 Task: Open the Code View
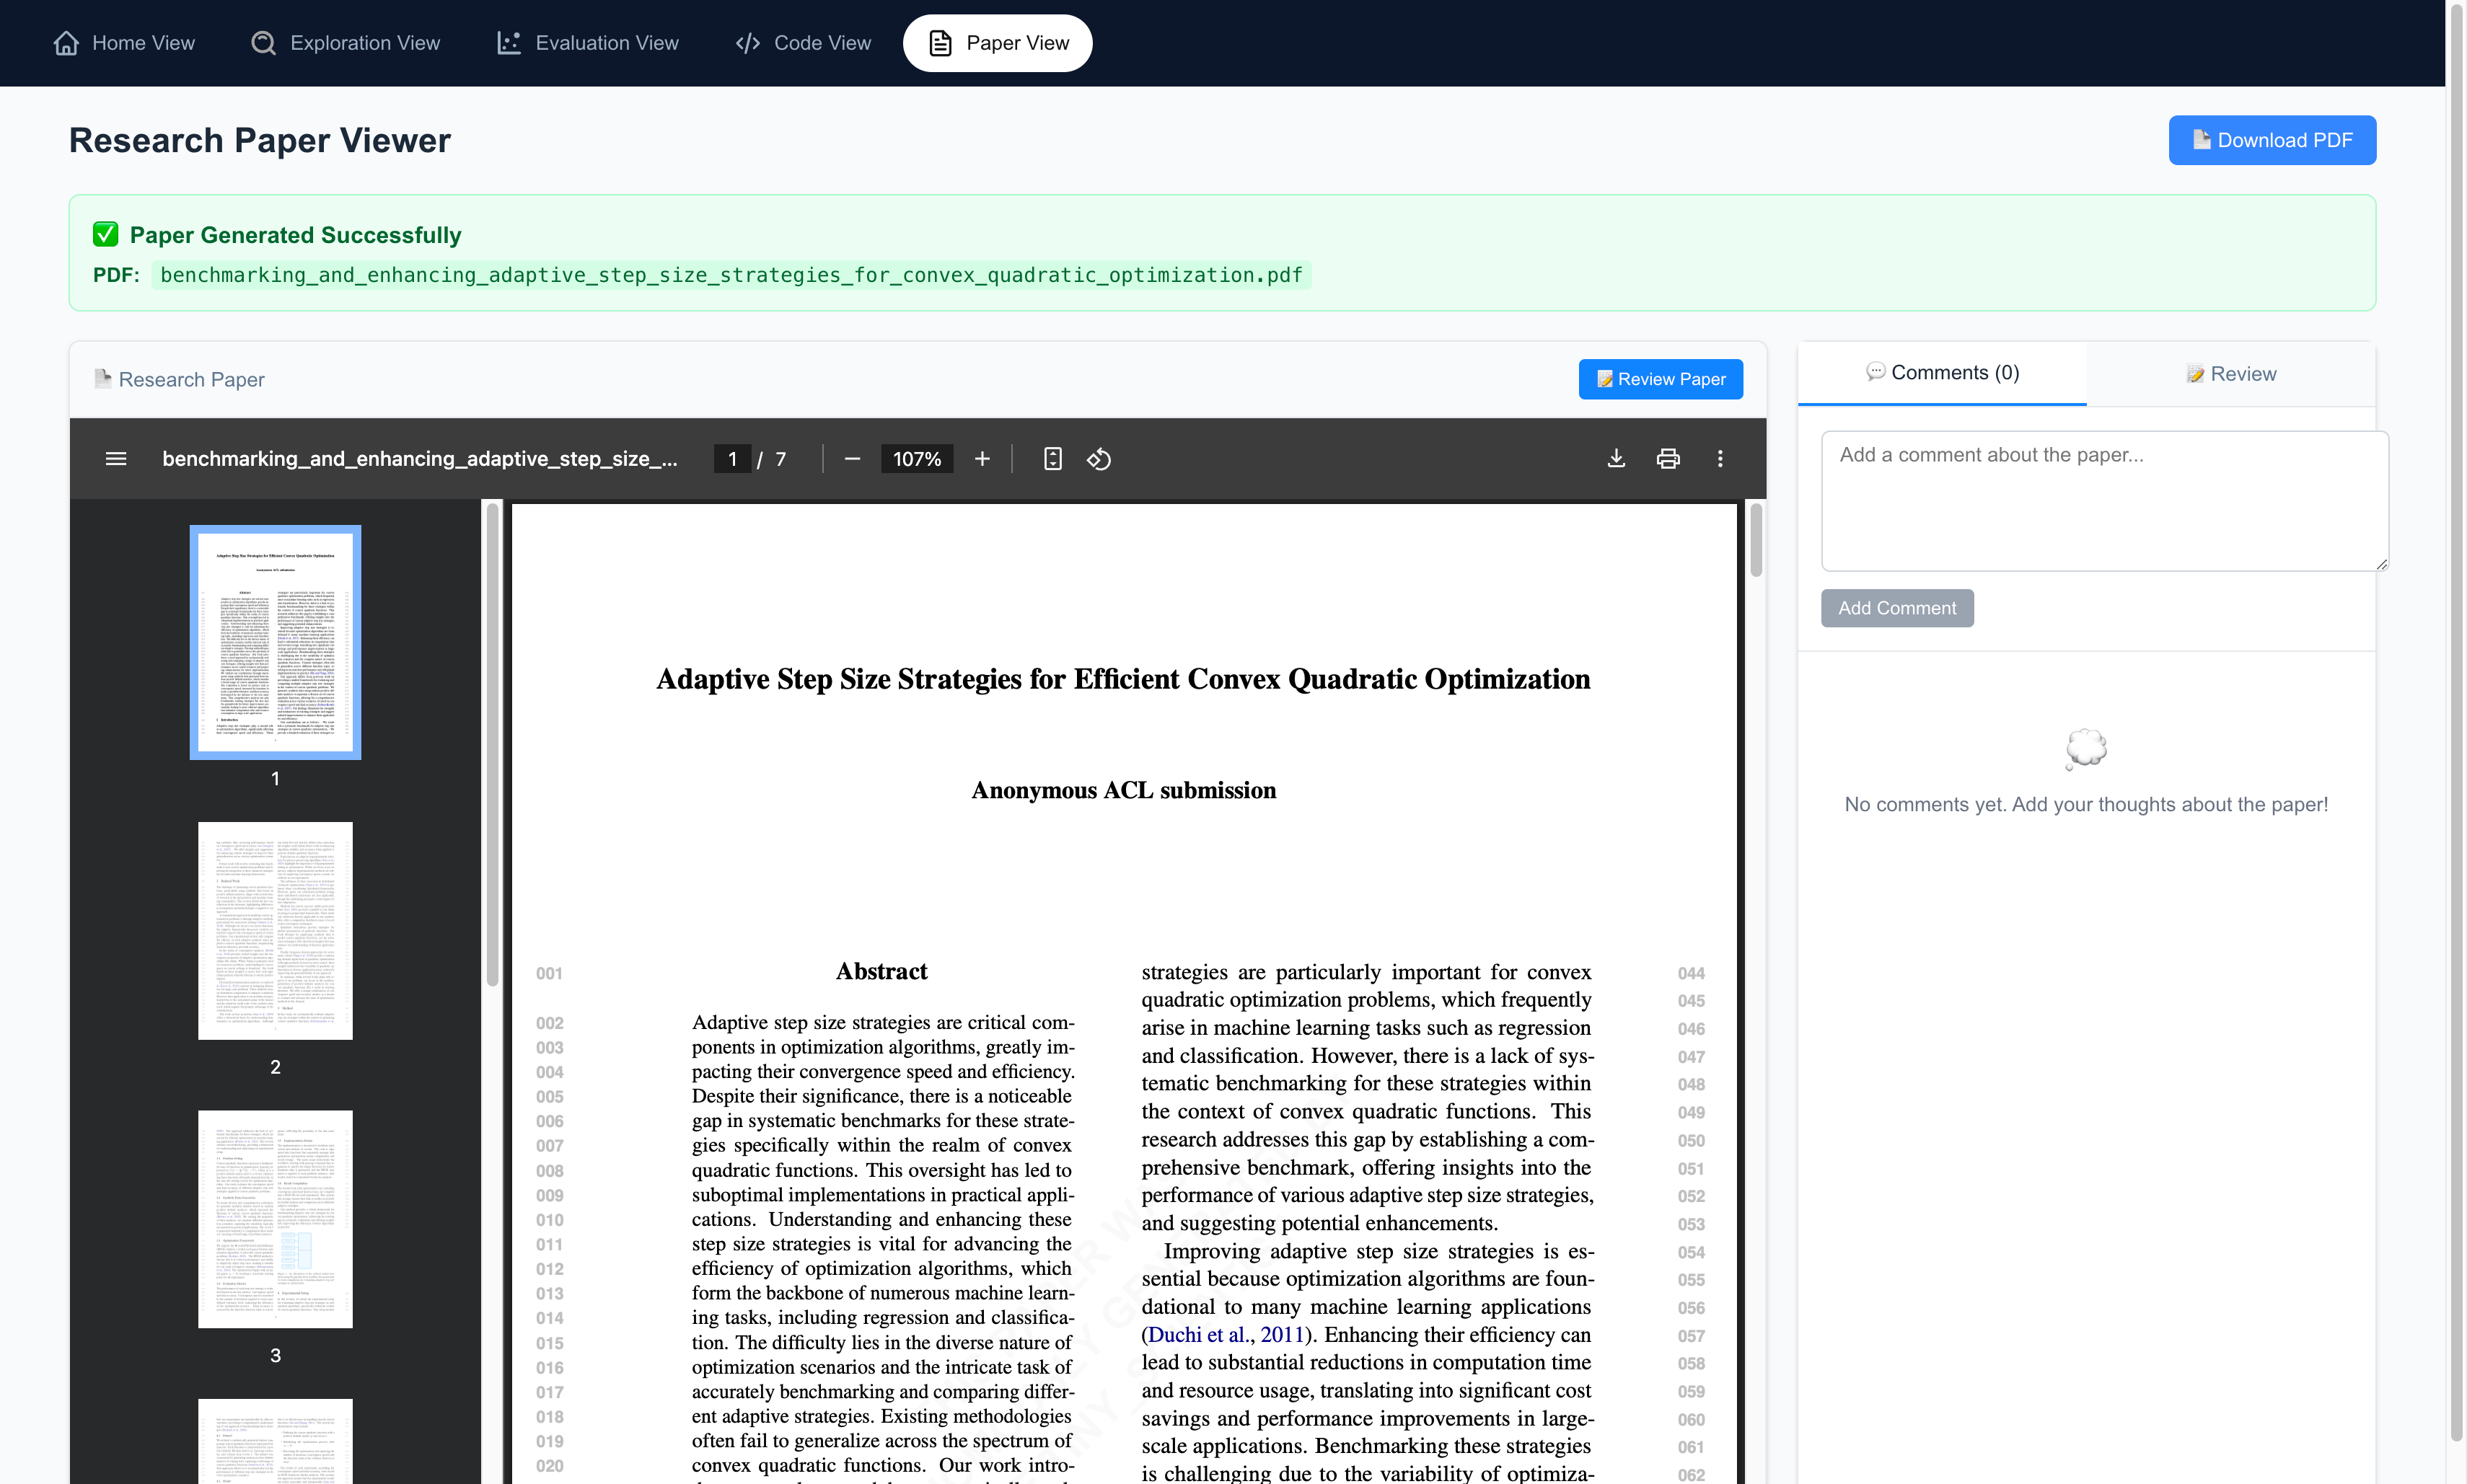(x=804, y=43)
